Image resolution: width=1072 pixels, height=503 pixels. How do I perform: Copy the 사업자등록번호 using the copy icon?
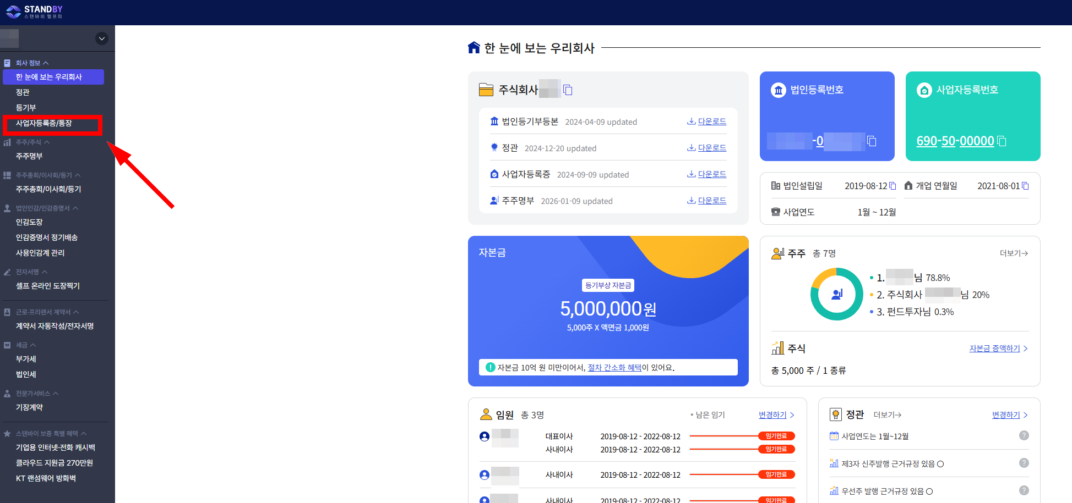click(1002, 141)
